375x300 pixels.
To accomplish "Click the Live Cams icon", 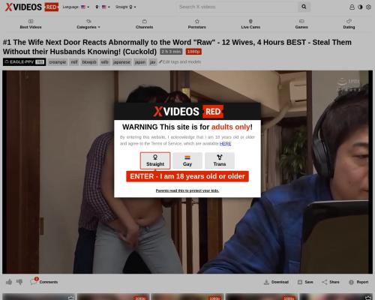I will 250,21.
